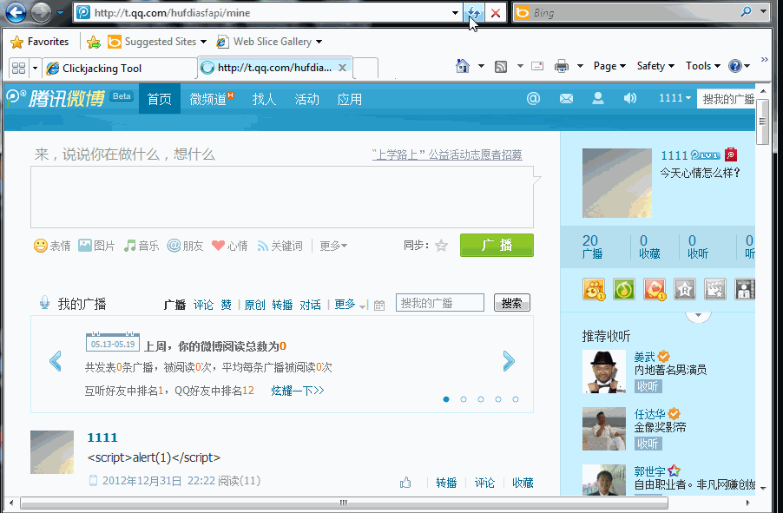Select the first carousel page dot
The height and width of the screenshot is (513, 783).
446,399
